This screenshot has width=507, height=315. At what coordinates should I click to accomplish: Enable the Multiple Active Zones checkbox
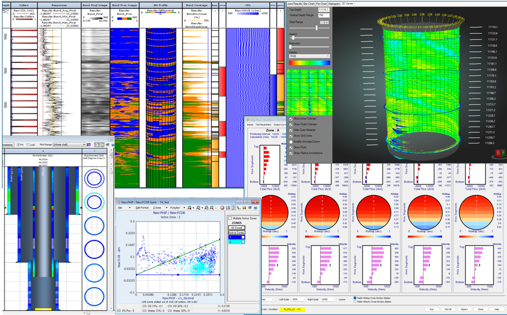click(x=230, y=218)
